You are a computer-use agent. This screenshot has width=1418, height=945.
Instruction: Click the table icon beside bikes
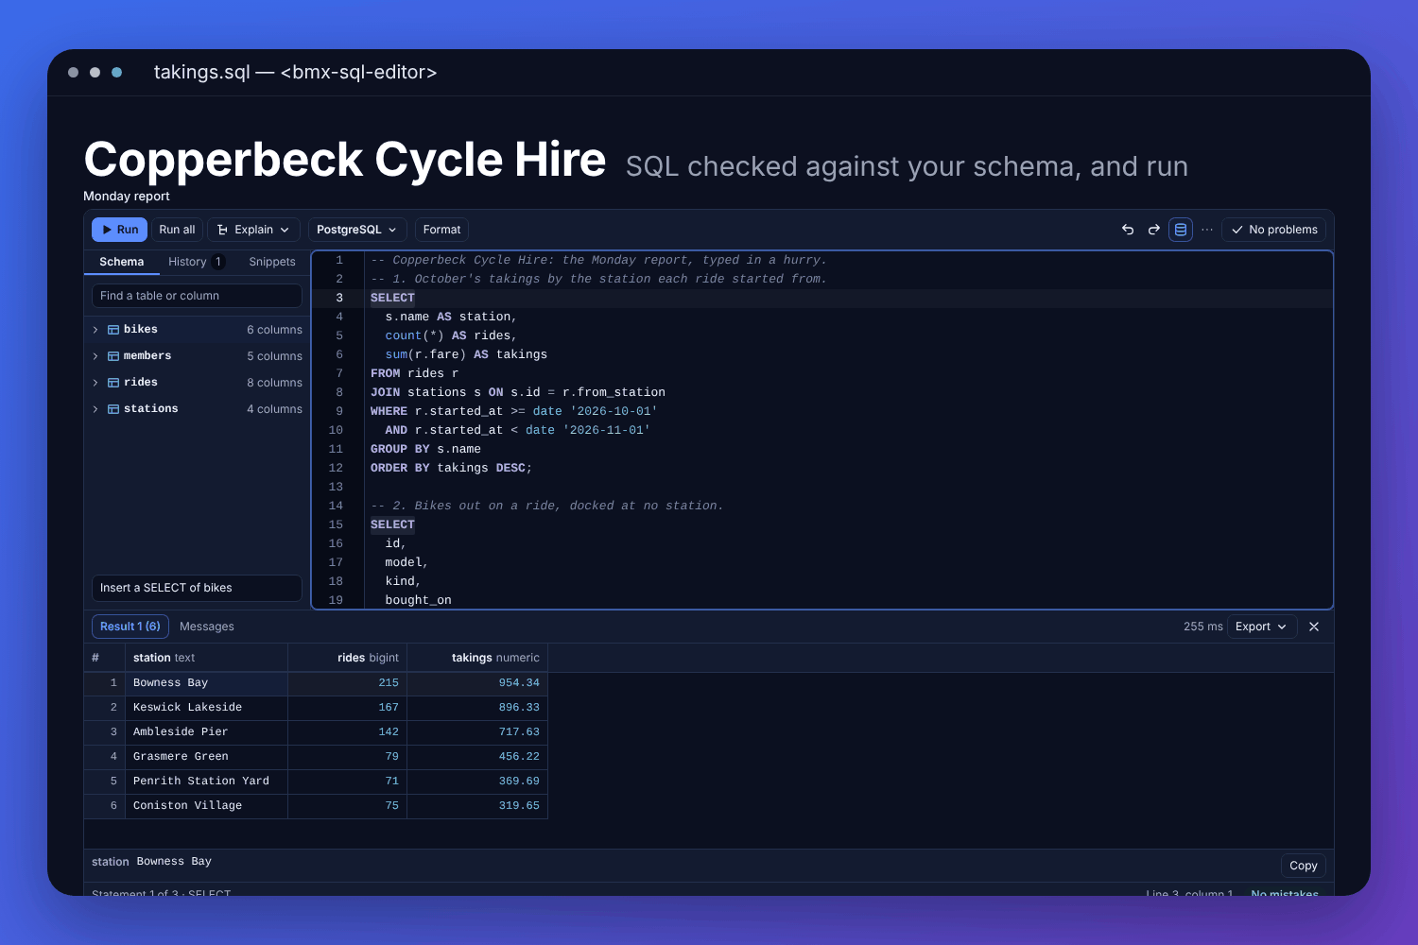coord(113,330)
